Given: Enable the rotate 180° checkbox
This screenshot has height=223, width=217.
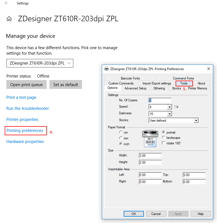Looking at the screenshot, I should pyautogui.click(x=164, y=143).
